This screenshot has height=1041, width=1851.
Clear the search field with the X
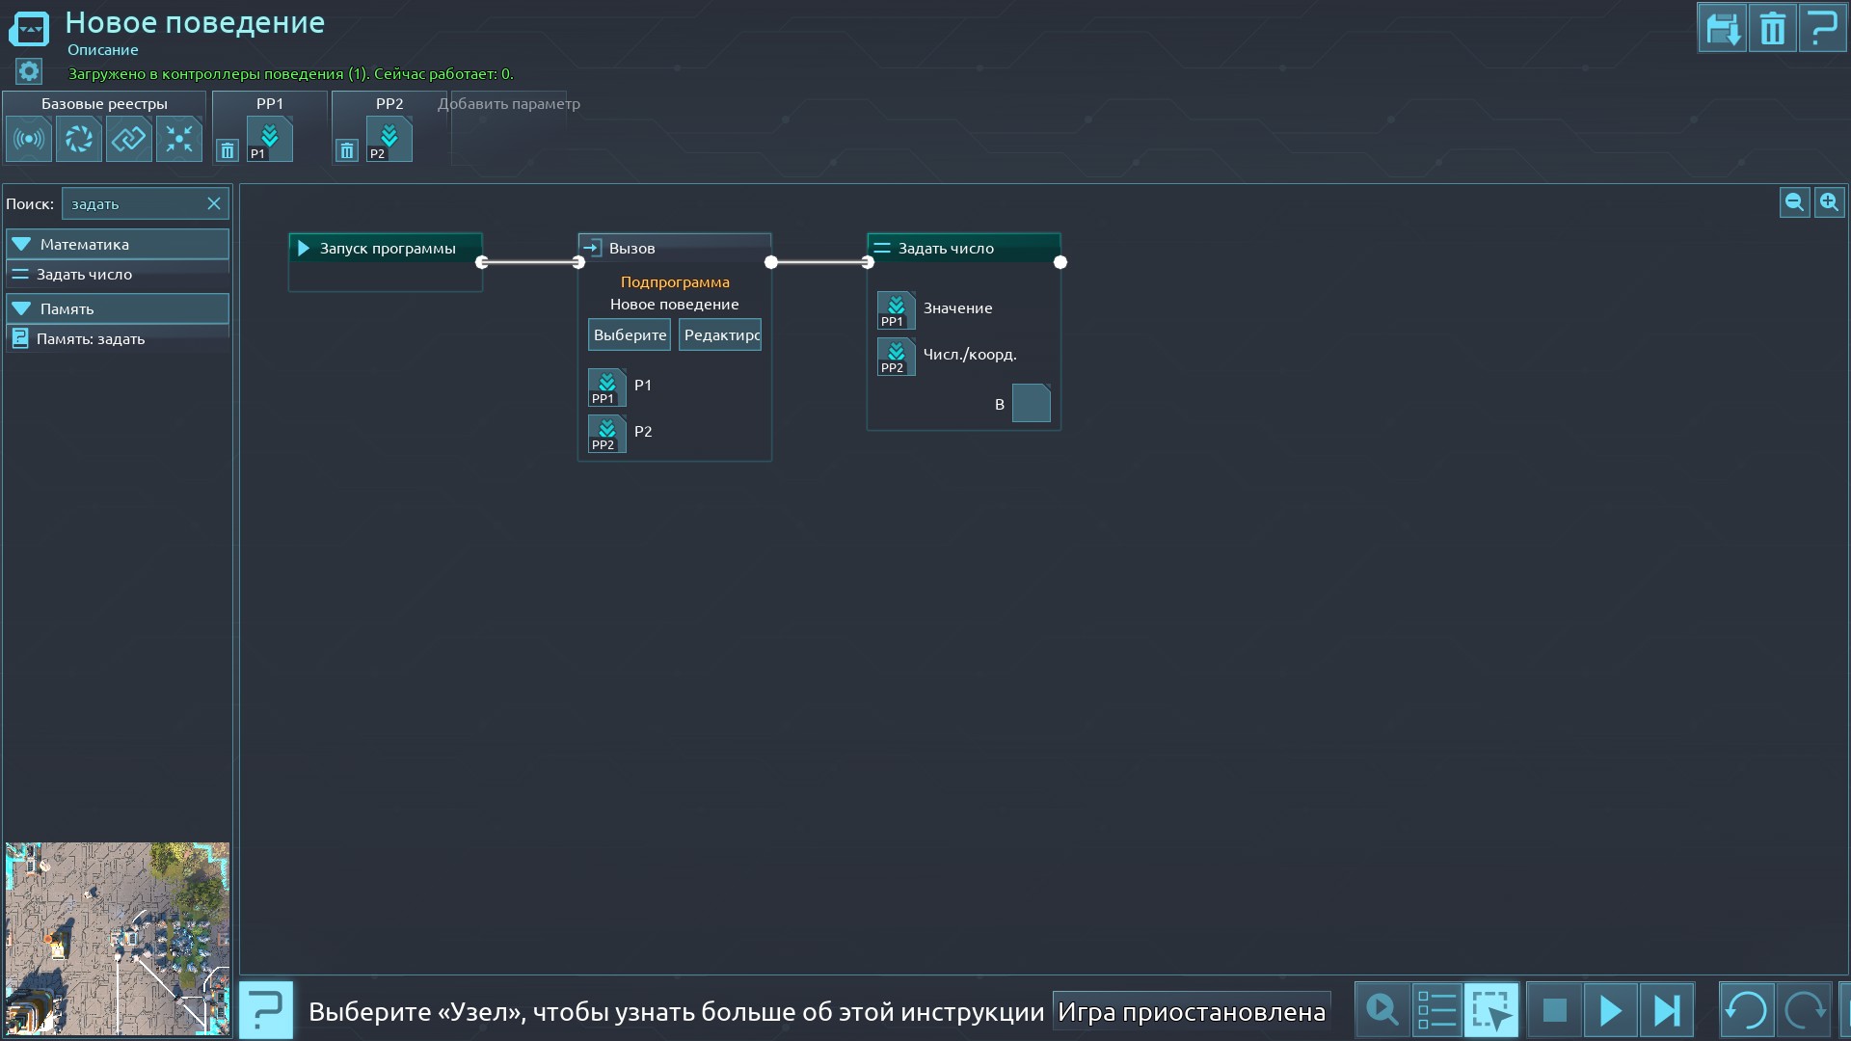214,203
